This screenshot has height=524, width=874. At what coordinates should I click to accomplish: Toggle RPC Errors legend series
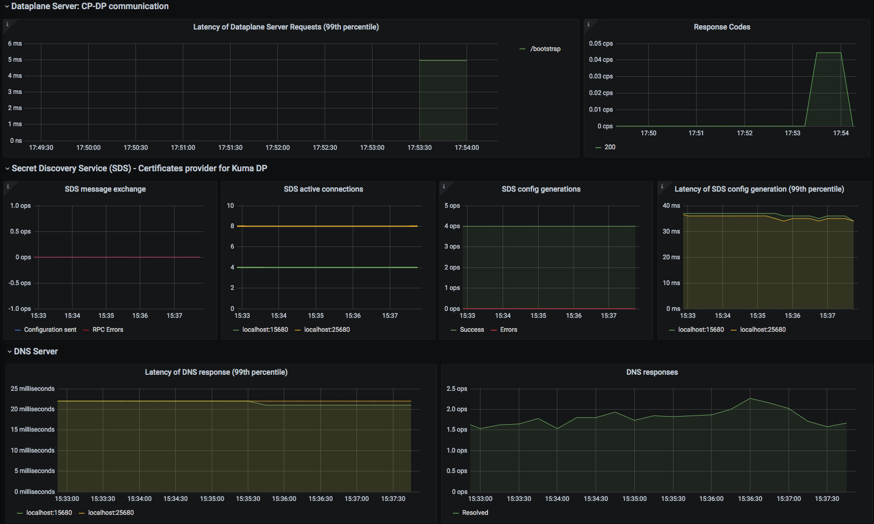coord(108,330)
